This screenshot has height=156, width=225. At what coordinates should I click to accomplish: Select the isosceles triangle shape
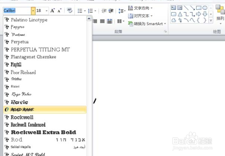point(180,14)
